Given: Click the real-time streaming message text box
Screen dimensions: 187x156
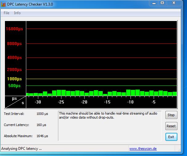Looking at the screenshot, I should coord(110,126).
